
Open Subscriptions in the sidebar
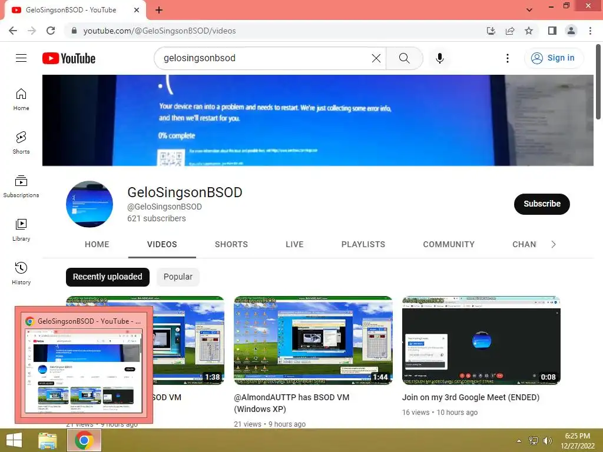click(x=21, y=187)
